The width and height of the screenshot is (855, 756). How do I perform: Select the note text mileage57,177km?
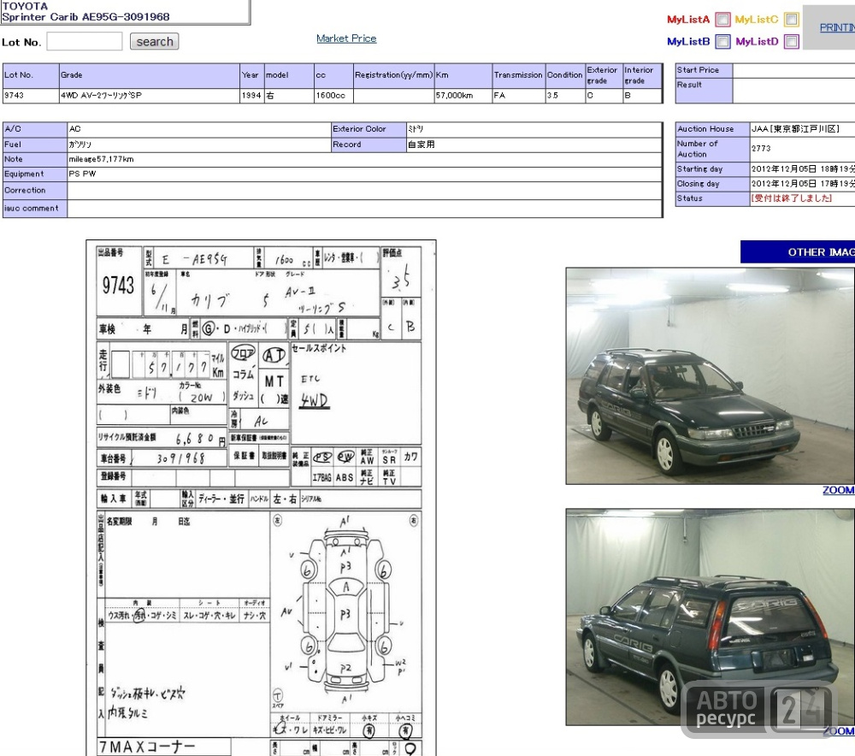click(101, 159)
